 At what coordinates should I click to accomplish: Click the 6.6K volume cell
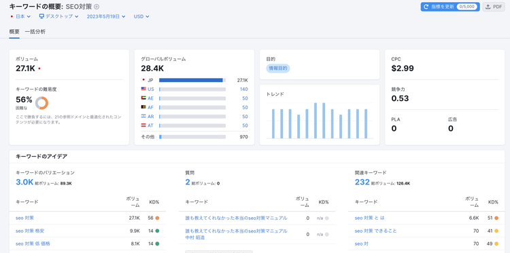[474, 218]
